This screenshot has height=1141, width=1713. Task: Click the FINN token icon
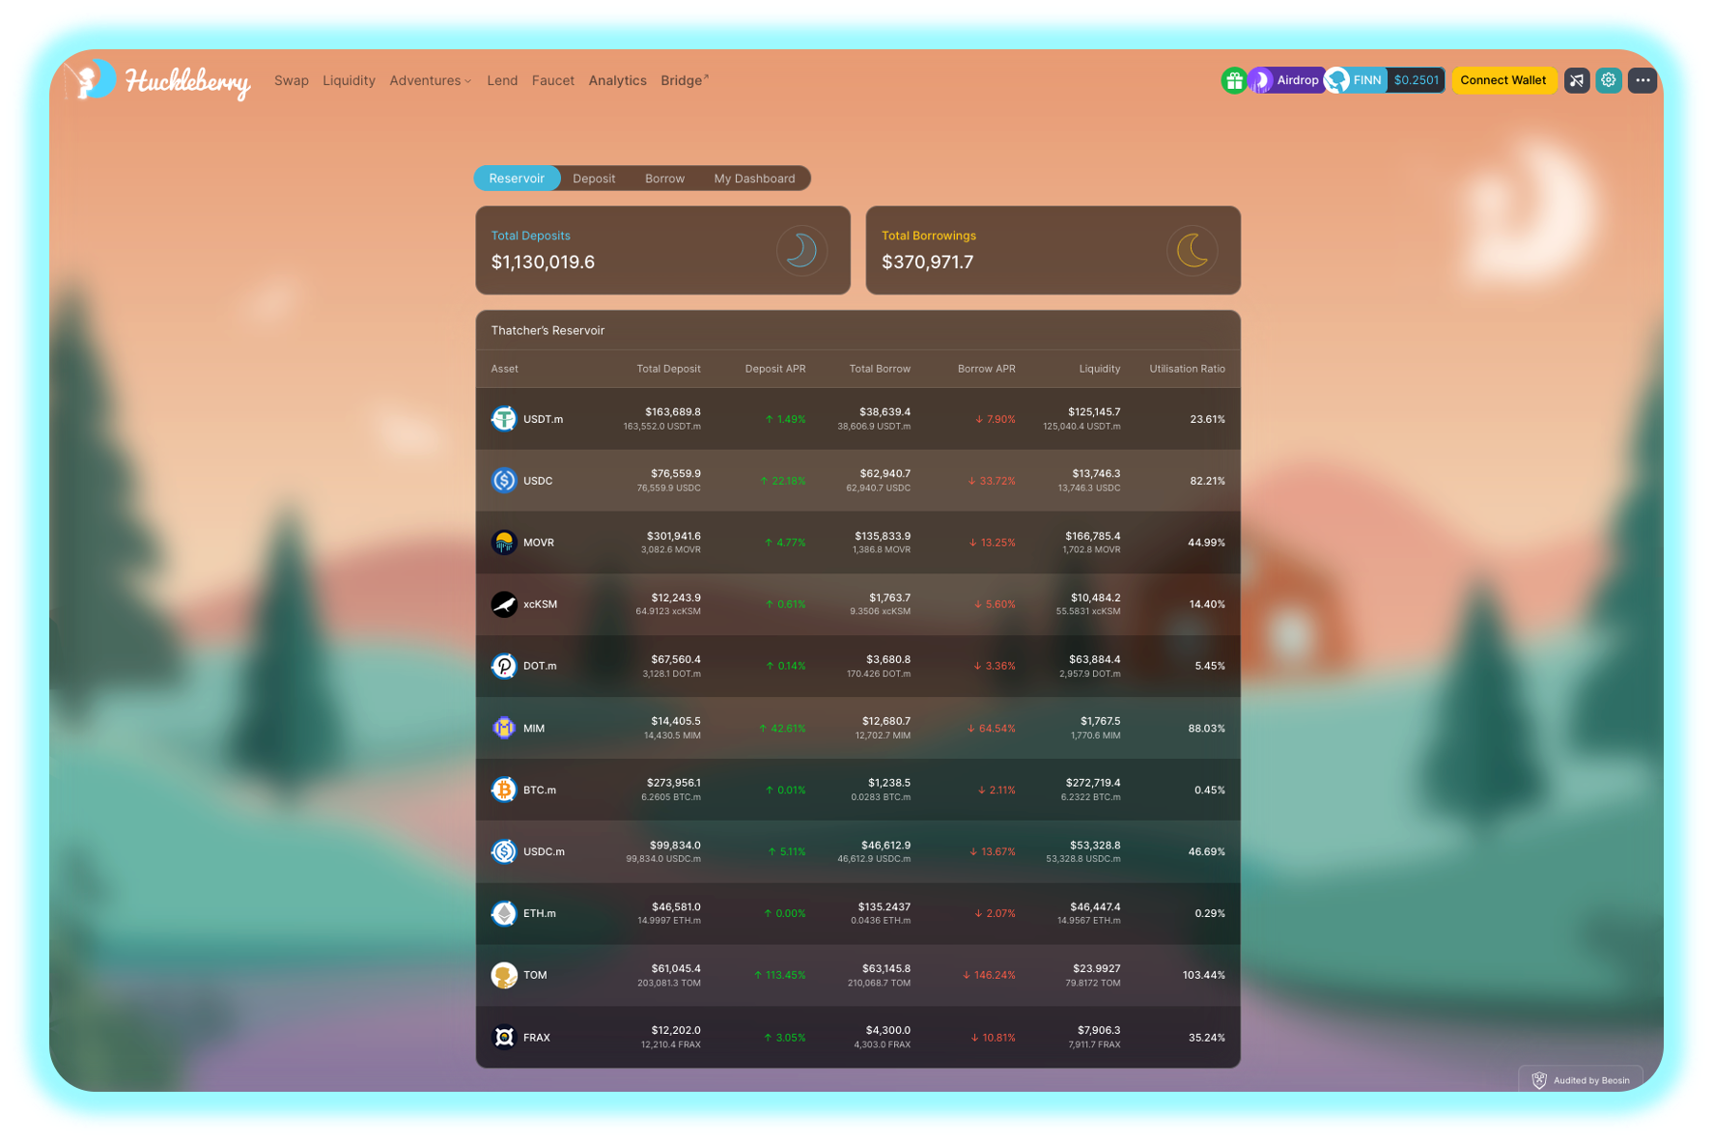pyautogui.click(x=1337, y=80)
